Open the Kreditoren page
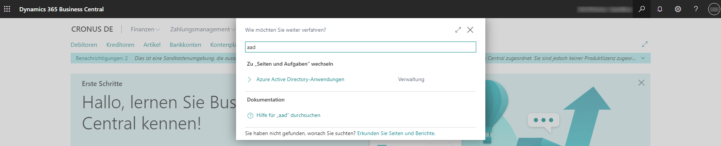 tap(120, 45)
